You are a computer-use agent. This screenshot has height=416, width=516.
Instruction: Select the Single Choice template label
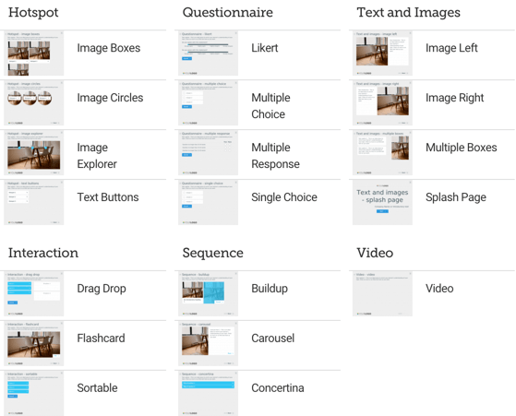tap(284, 197)
